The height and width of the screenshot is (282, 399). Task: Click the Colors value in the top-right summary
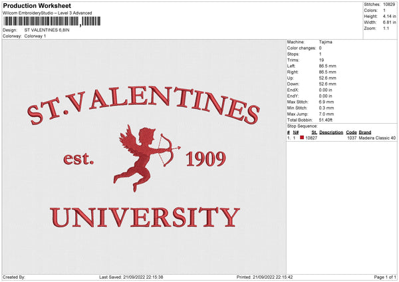click(x=384, y=11)
